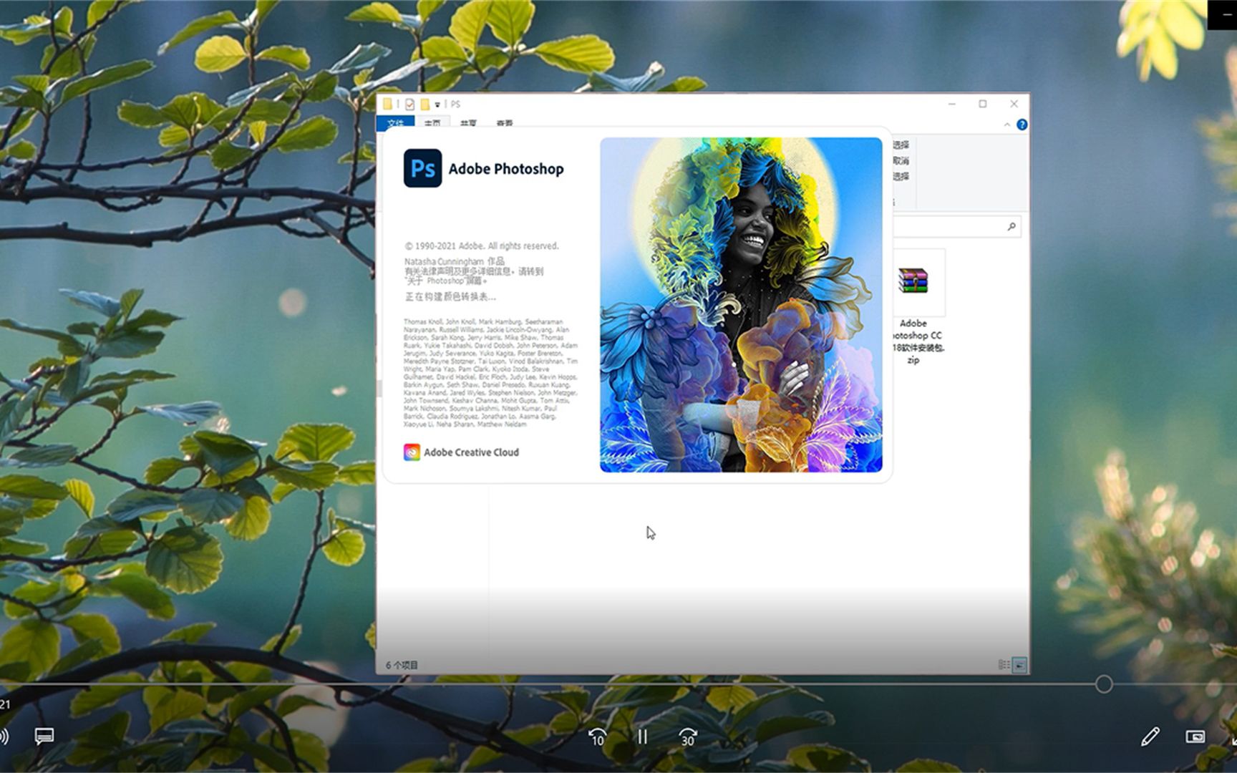1237x773 pixels.
Task: Click the search magnifier icon in Explorer
Action: pyautogui.click(x=1012, y=227)
